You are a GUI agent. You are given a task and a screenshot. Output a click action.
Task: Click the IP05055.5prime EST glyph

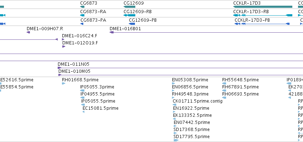(x=83, y=105)
